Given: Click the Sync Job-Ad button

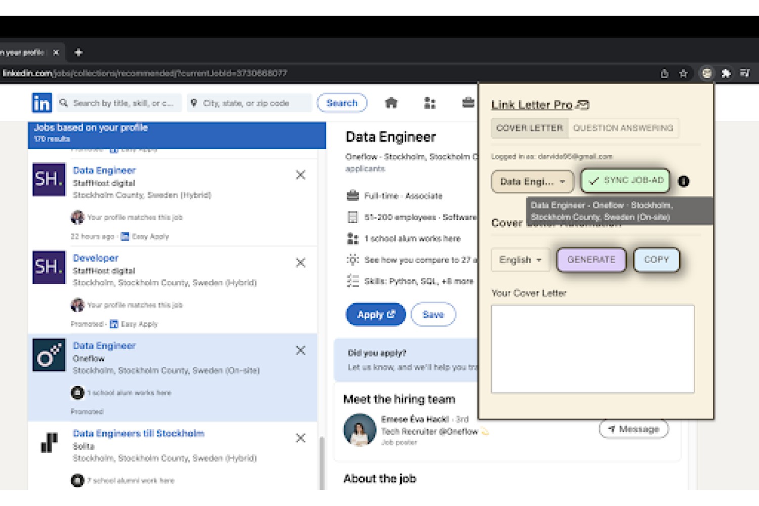Looking at the screenshot, I should tap(625, 181).
